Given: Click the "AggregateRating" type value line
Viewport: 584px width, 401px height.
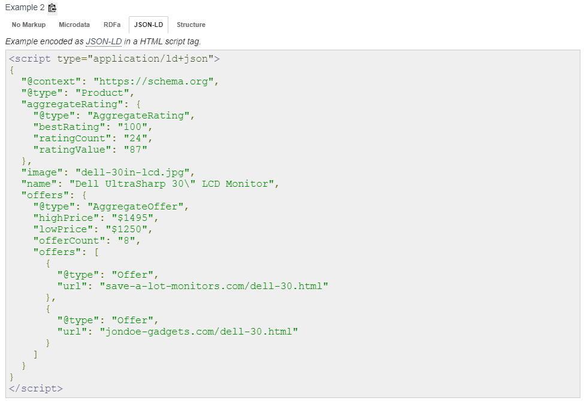Looking at the screenshot, I should coord(114,116).
